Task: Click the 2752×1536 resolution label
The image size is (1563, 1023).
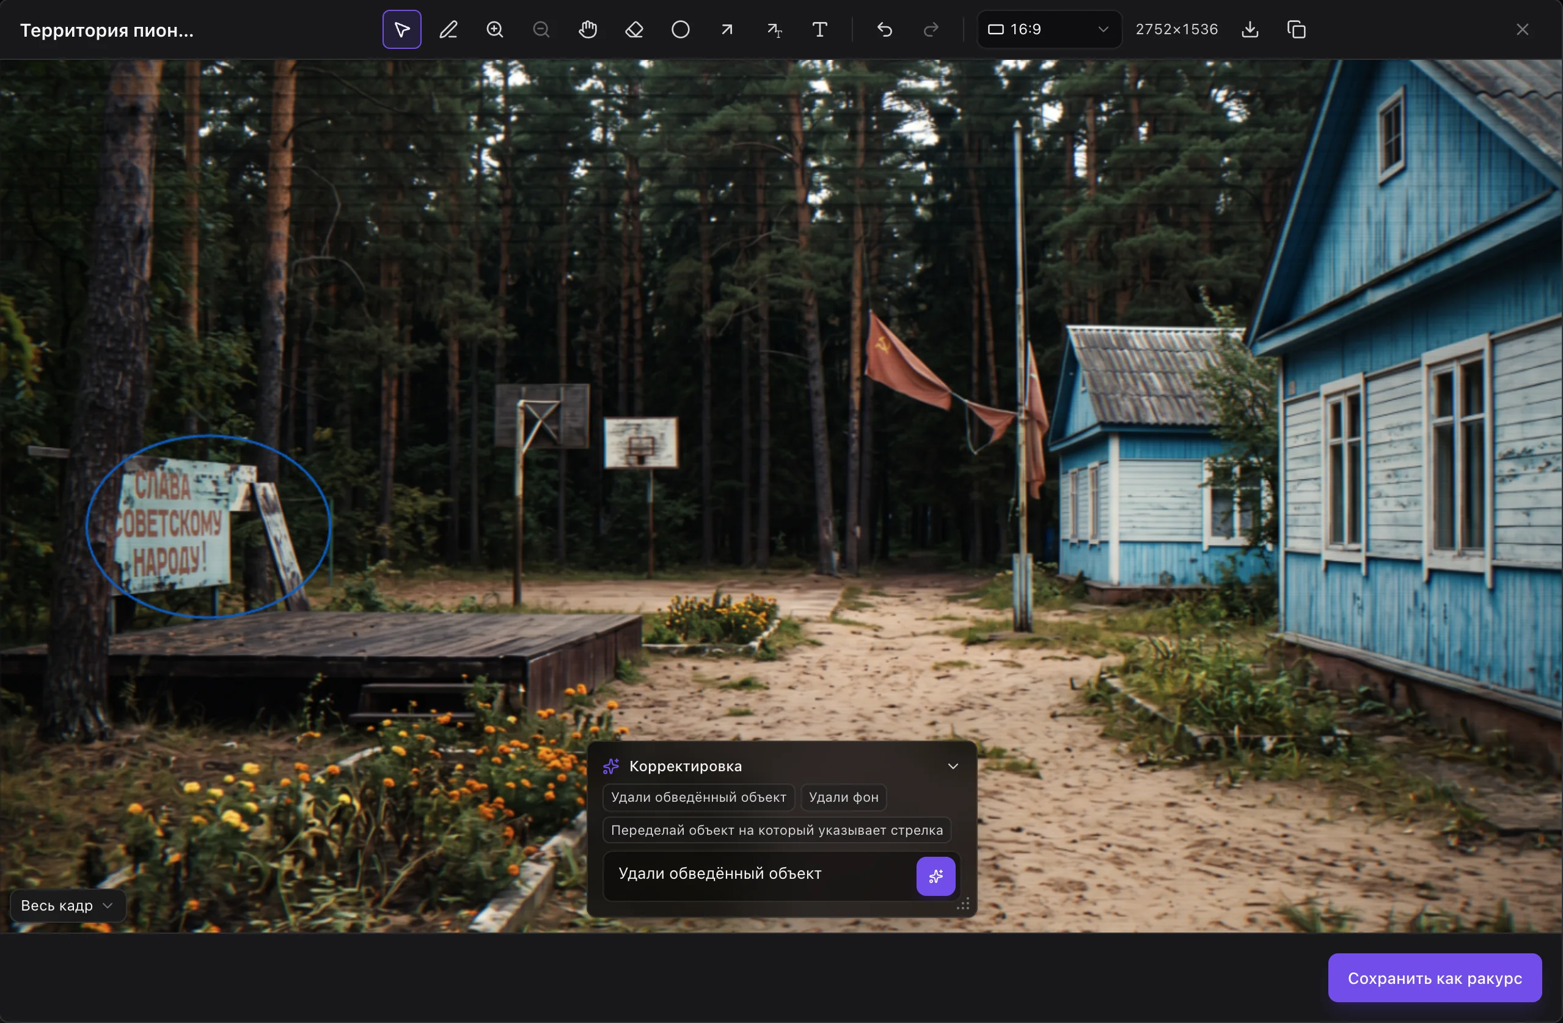Action: pos(1176,29)
